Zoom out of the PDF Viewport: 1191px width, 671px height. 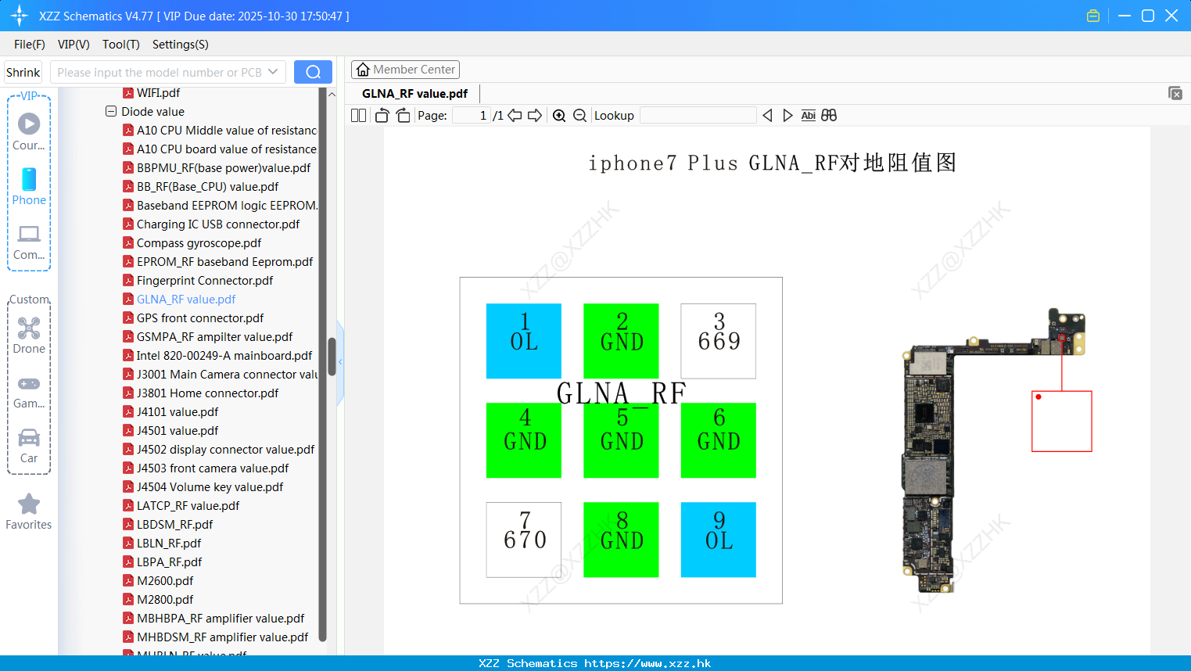pyautogui.click(x=579, y=116)
